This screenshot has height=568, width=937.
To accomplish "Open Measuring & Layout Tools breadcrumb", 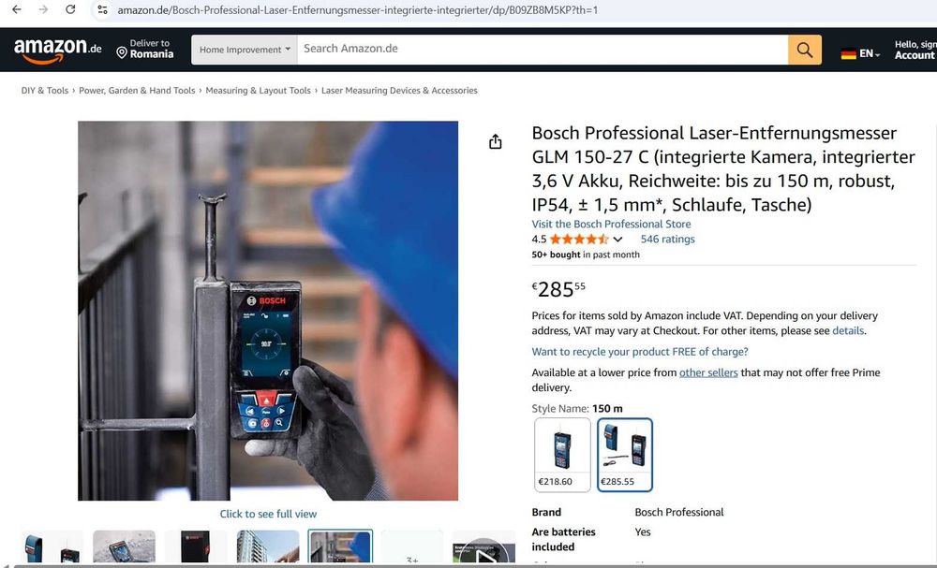I will [x=259, y=91].
